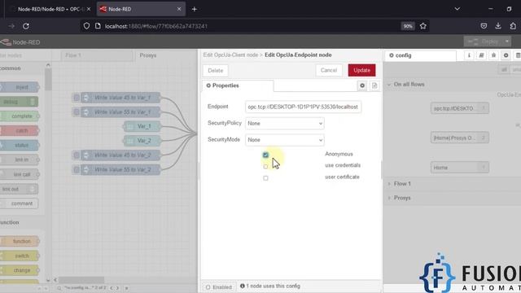Image resolution: width=521 pixels, height=293 pixels.
Task: Click the Deploy button
Action: point(484,42)
